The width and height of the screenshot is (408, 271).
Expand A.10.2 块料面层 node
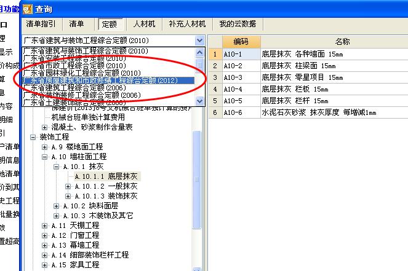point(56,206)
